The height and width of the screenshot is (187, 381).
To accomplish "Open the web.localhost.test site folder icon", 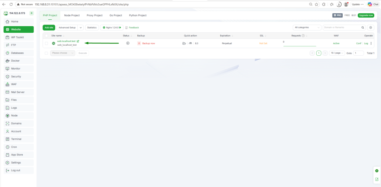I will point(184,43).
